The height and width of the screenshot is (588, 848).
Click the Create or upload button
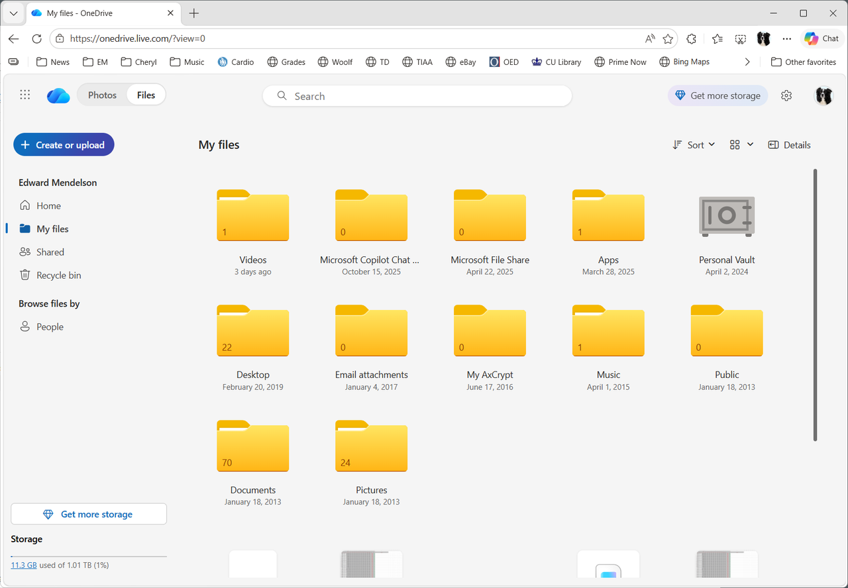(x=64, y=145)
